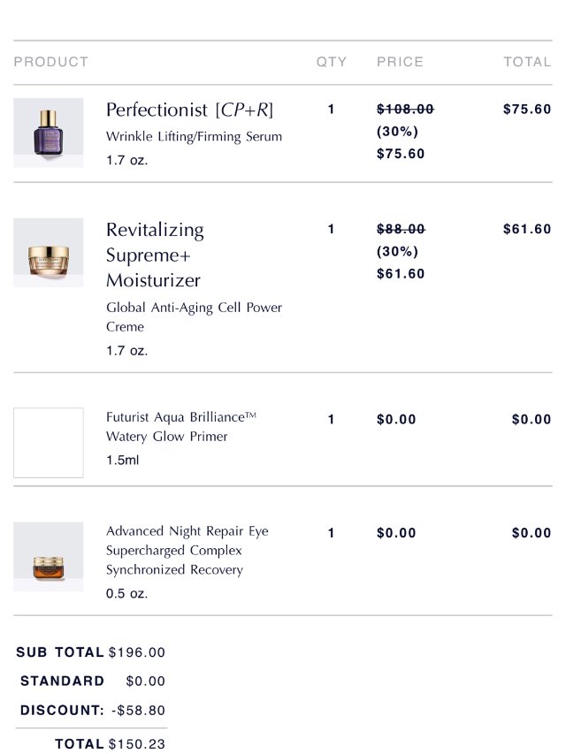Image resolution: width=566 pixels, height=754 pixels.
Task: Click the SUB TOTAL amount $196.00
Action: coord(136,652)
